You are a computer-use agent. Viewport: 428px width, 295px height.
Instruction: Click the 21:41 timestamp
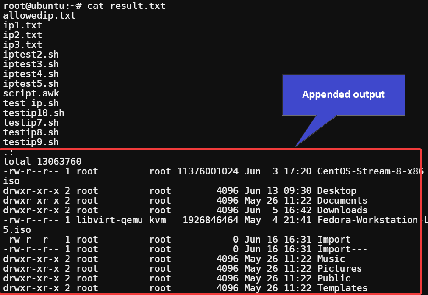tap(297, 220)
